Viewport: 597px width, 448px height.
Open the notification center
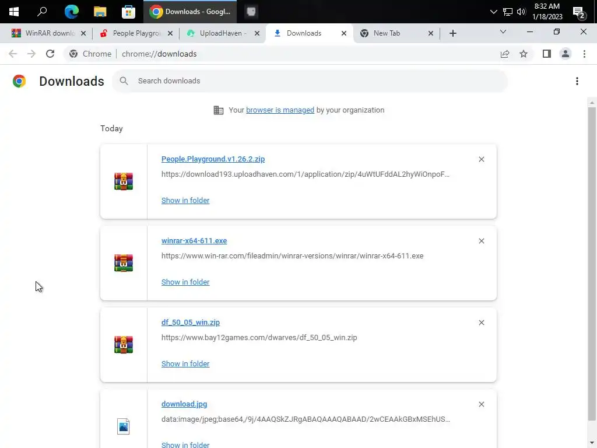[579, 13]
